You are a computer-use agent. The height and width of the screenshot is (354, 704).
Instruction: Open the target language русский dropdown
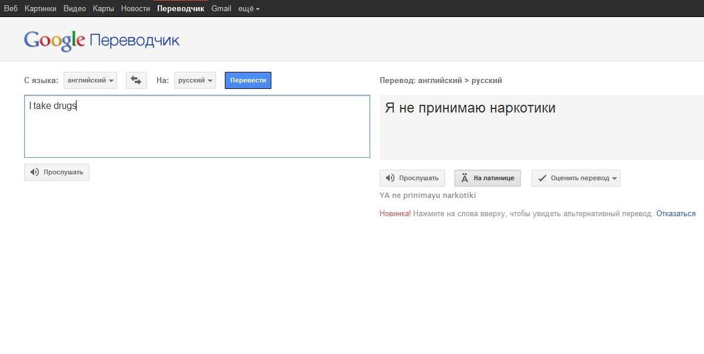pyautogui.click(x=195, y=80)
